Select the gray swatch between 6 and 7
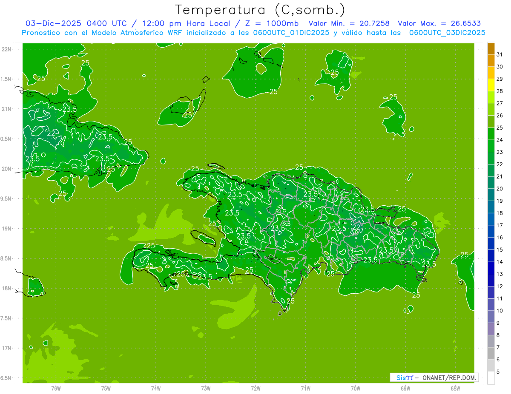Screen dimensions: 511x394 pos(491,353)
